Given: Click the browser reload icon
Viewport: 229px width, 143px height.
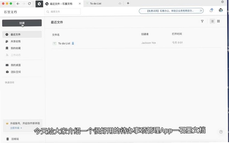Looking at the screenshot, I should pyautogui.click(x=29, y=4).
